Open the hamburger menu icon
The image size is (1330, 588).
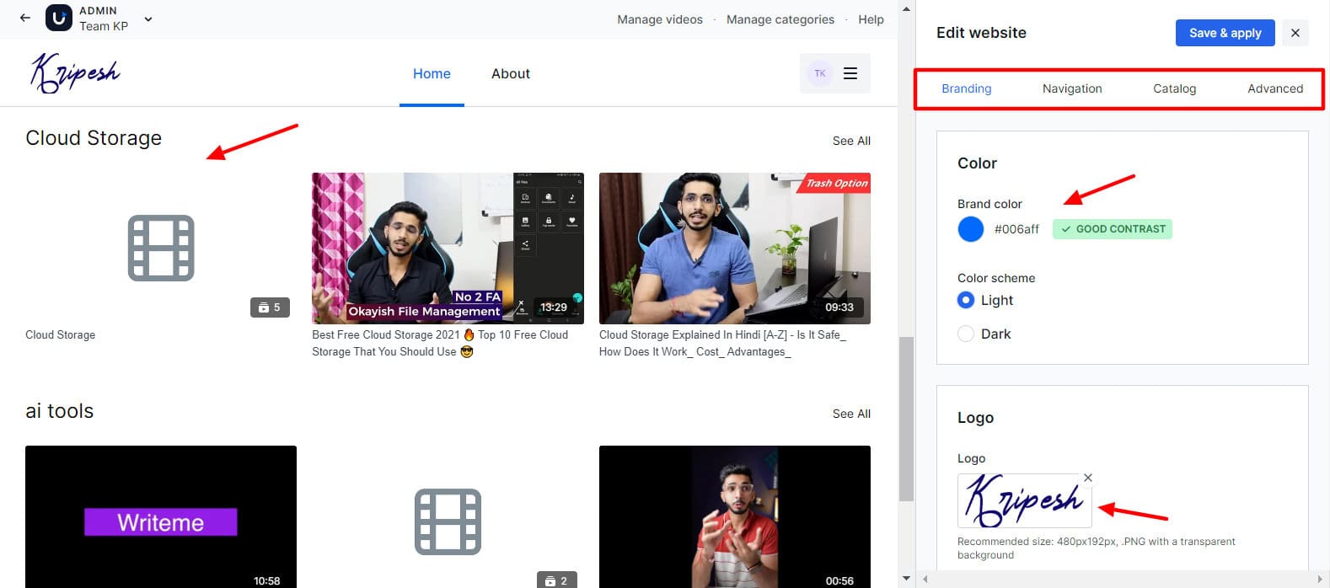(850, 73)
